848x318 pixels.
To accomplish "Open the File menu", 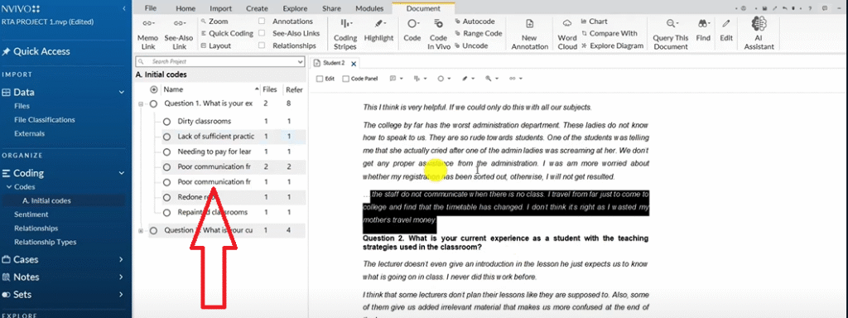I will [151, 8].
